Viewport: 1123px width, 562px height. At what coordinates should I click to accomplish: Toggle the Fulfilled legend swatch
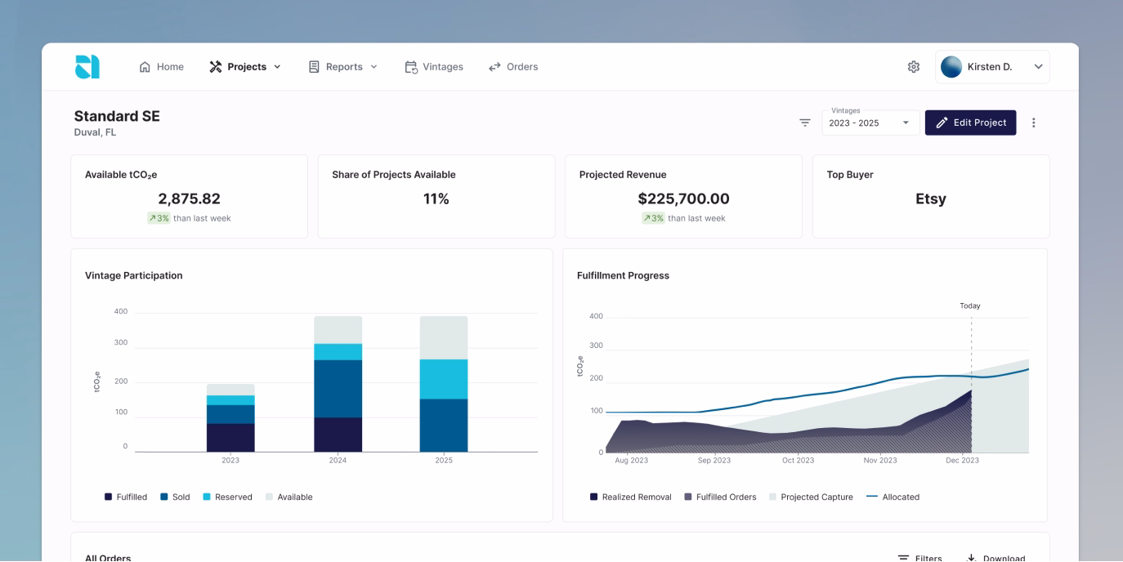[x=109, y=497]
